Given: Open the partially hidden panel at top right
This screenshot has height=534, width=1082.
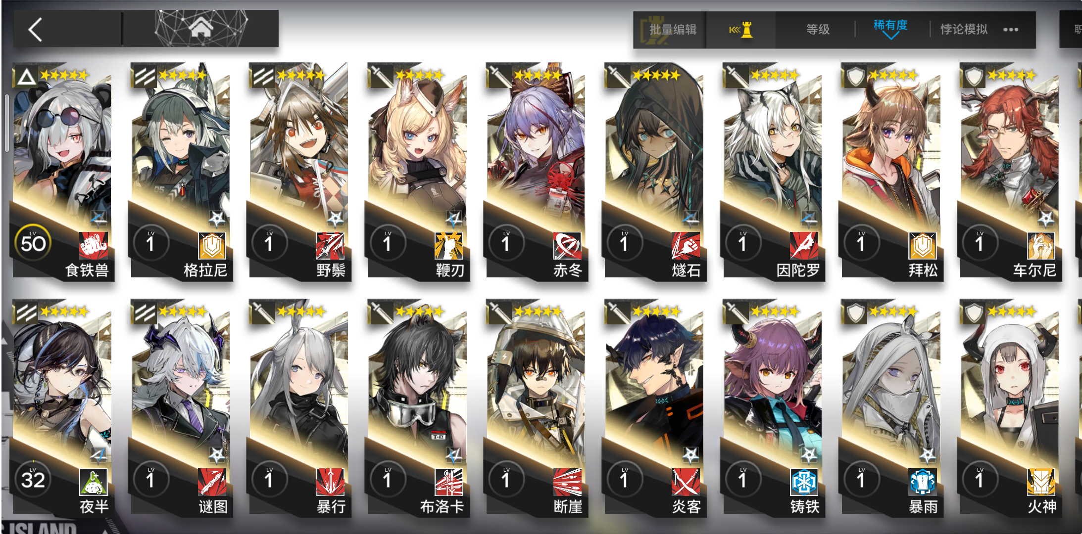Looking at the screenshot, I should tap(1071, 30).
